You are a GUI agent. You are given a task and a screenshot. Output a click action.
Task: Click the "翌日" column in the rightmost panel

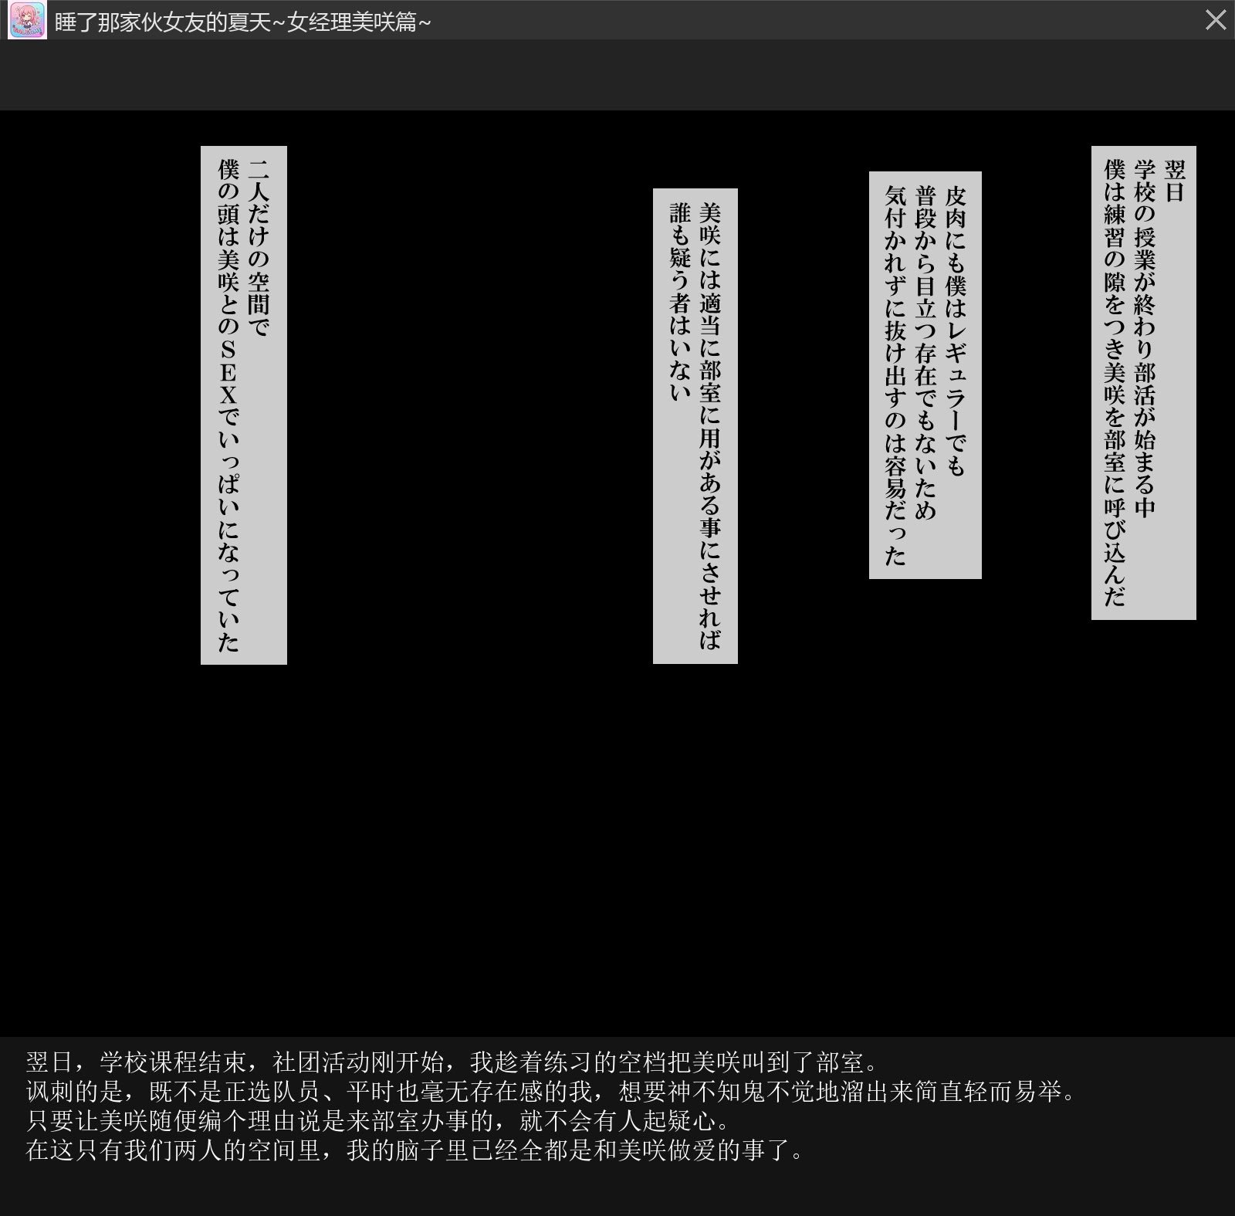(1174, 181)
